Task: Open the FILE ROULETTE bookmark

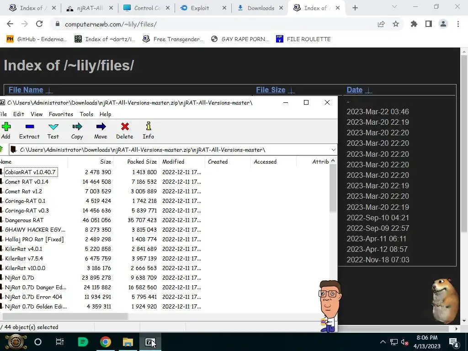Action: (303, 39)
